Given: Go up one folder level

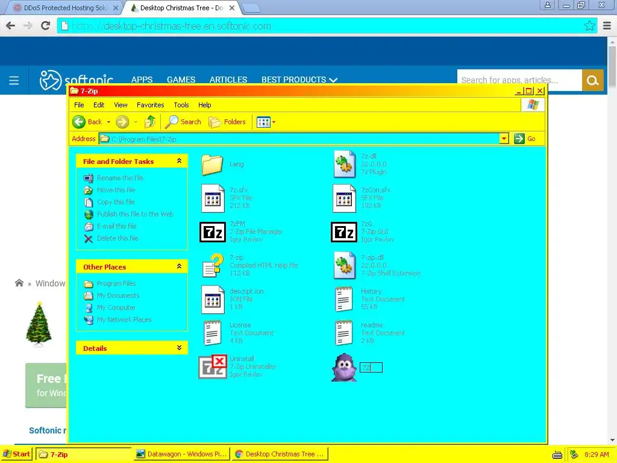Looking at the screenshot, I should click(150, 122).
